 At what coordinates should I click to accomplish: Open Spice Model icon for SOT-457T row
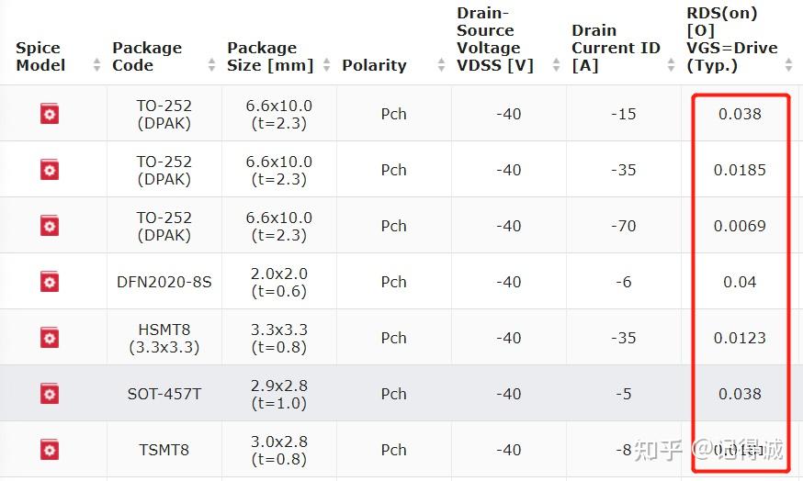(x=50, y=394)
